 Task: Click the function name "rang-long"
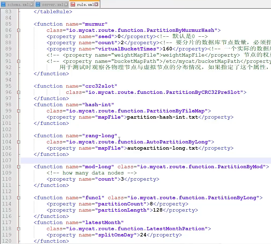tap(99, 136)
